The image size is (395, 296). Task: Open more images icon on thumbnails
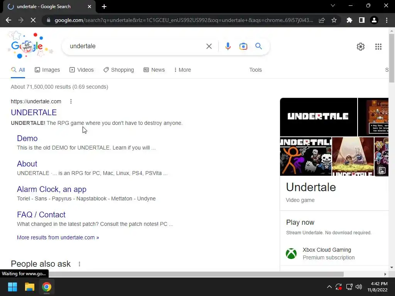point(382,170)
